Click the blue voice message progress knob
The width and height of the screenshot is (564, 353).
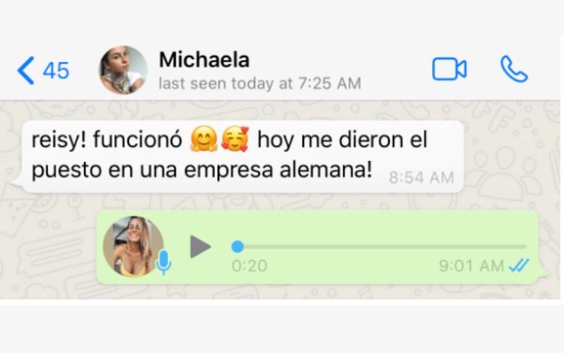coord(238,246)
